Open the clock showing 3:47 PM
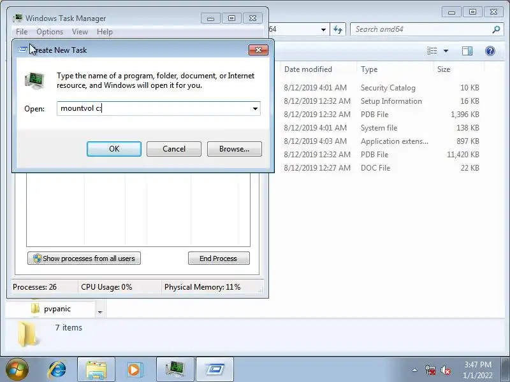The width and height of the screenshot is (510, 382). tap(477, 370)
